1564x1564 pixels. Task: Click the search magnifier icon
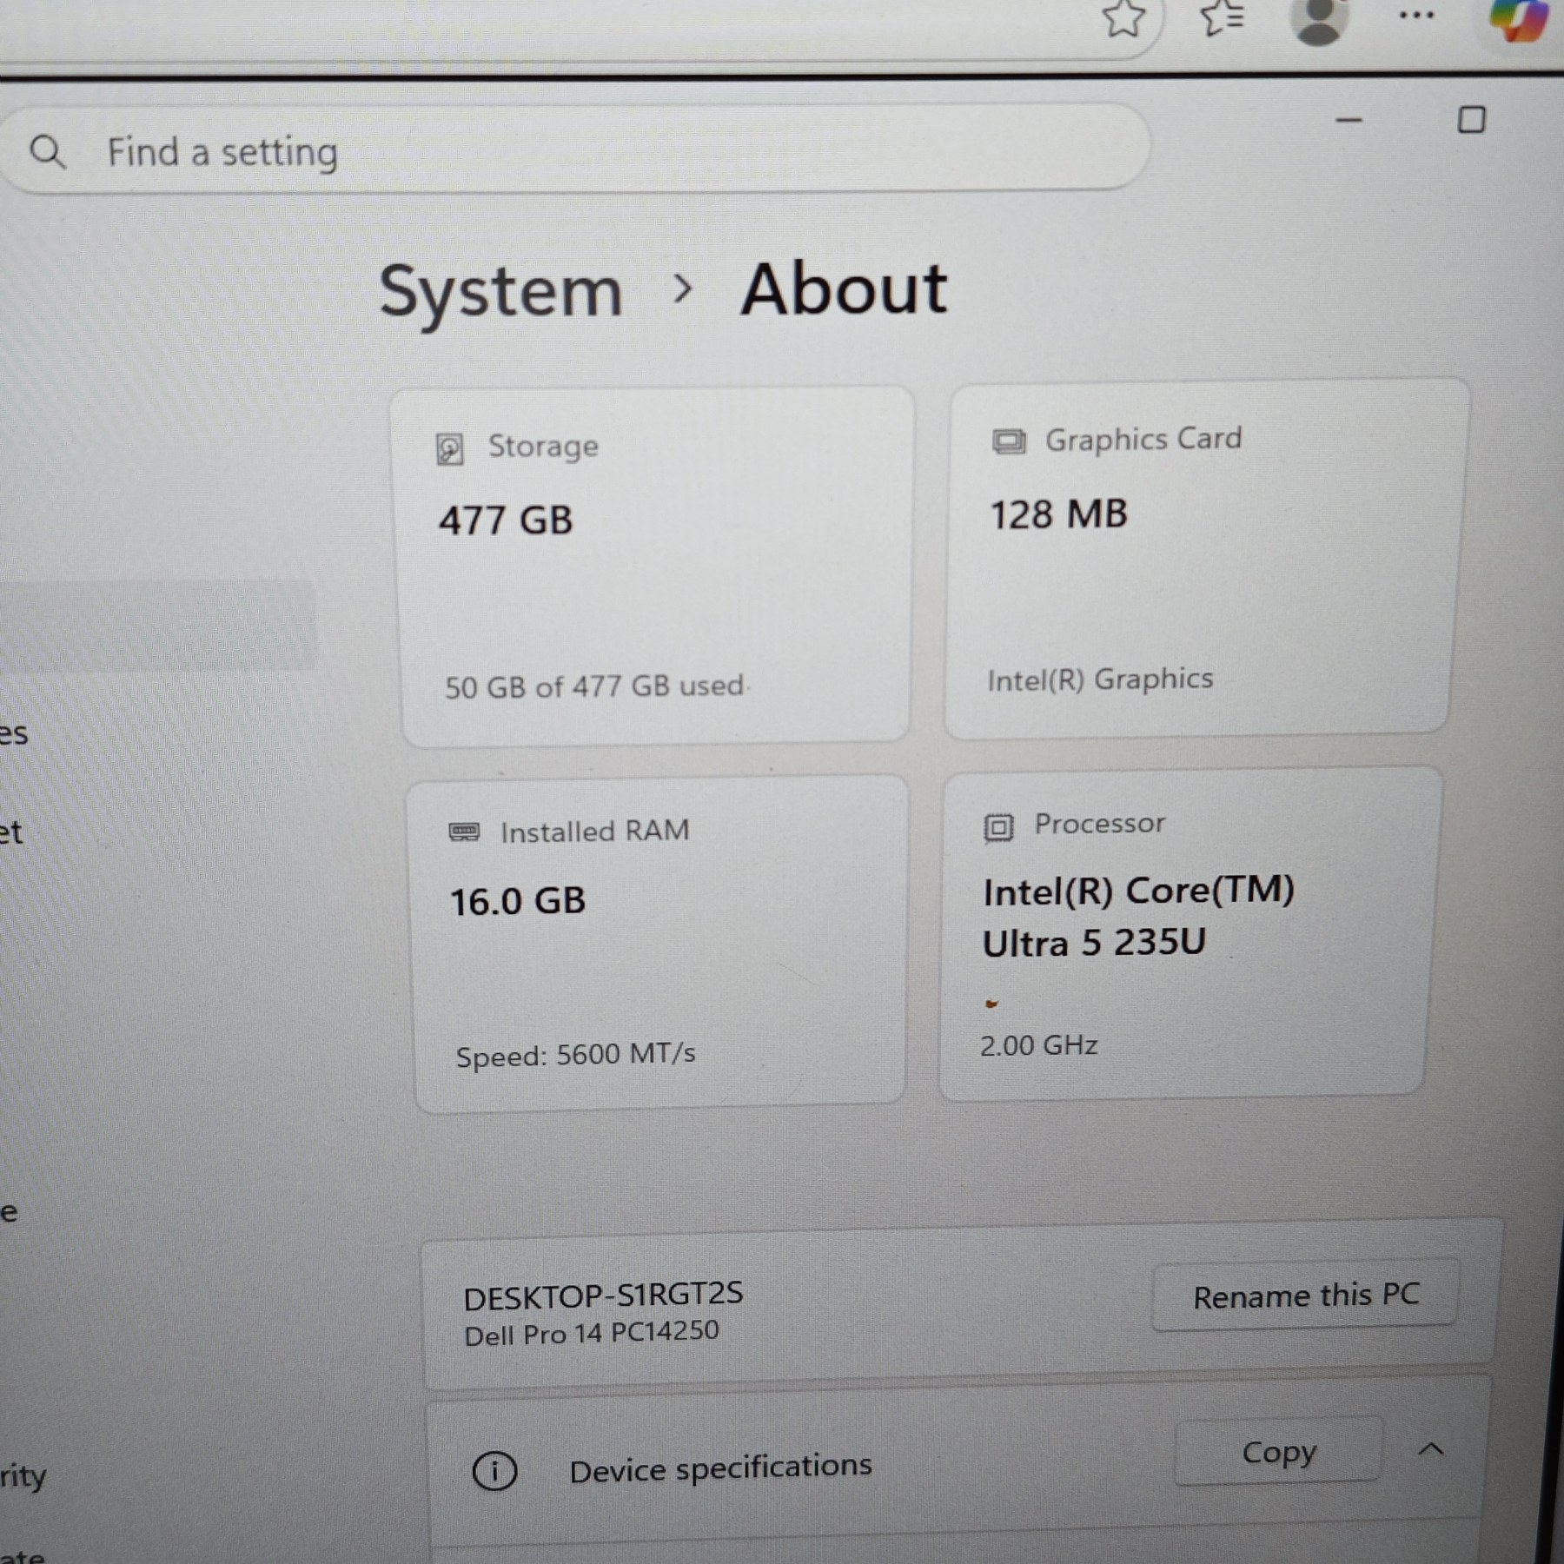coord(47,152)
